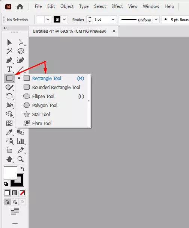The image size is (189, 228).
Task: Open Edit Toolbar three dots
Action: coord(15,223)
